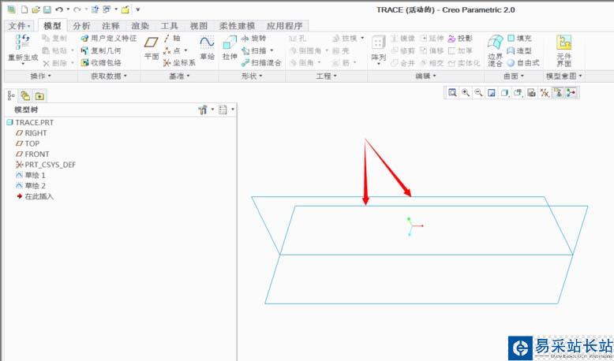
Task: Expand the 操作 group dropdown
Action: coord(41,76)
